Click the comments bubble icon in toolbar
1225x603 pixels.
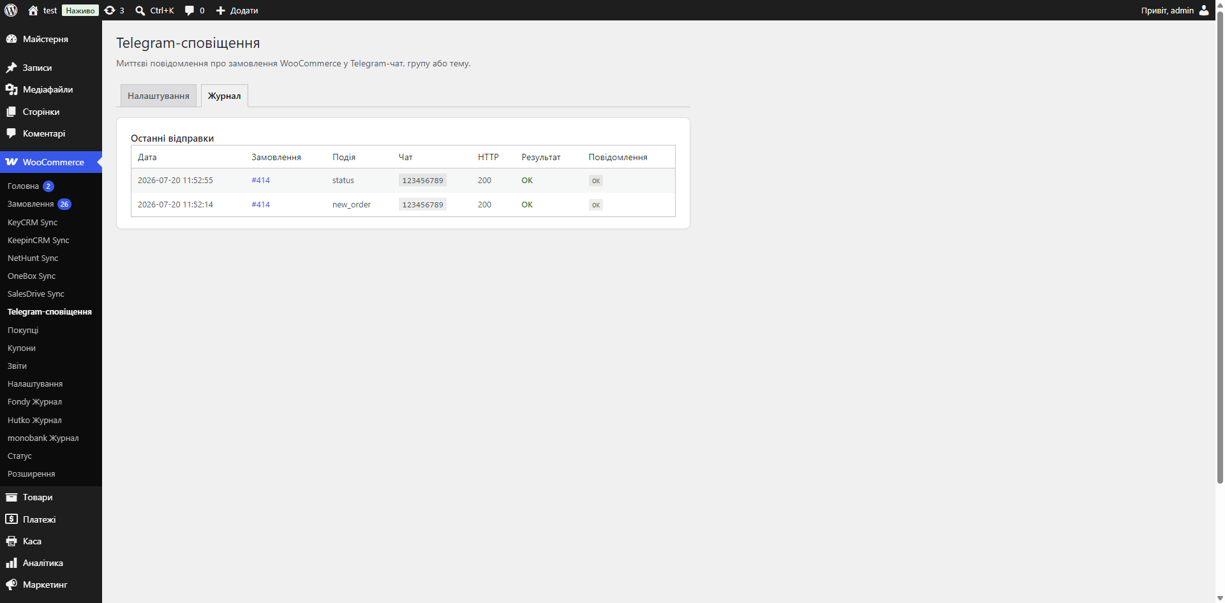189,10
